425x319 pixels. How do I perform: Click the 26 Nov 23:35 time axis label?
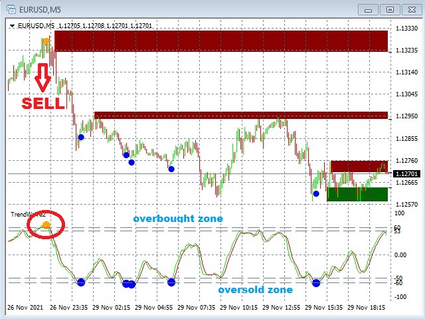(x=69, y=307)
